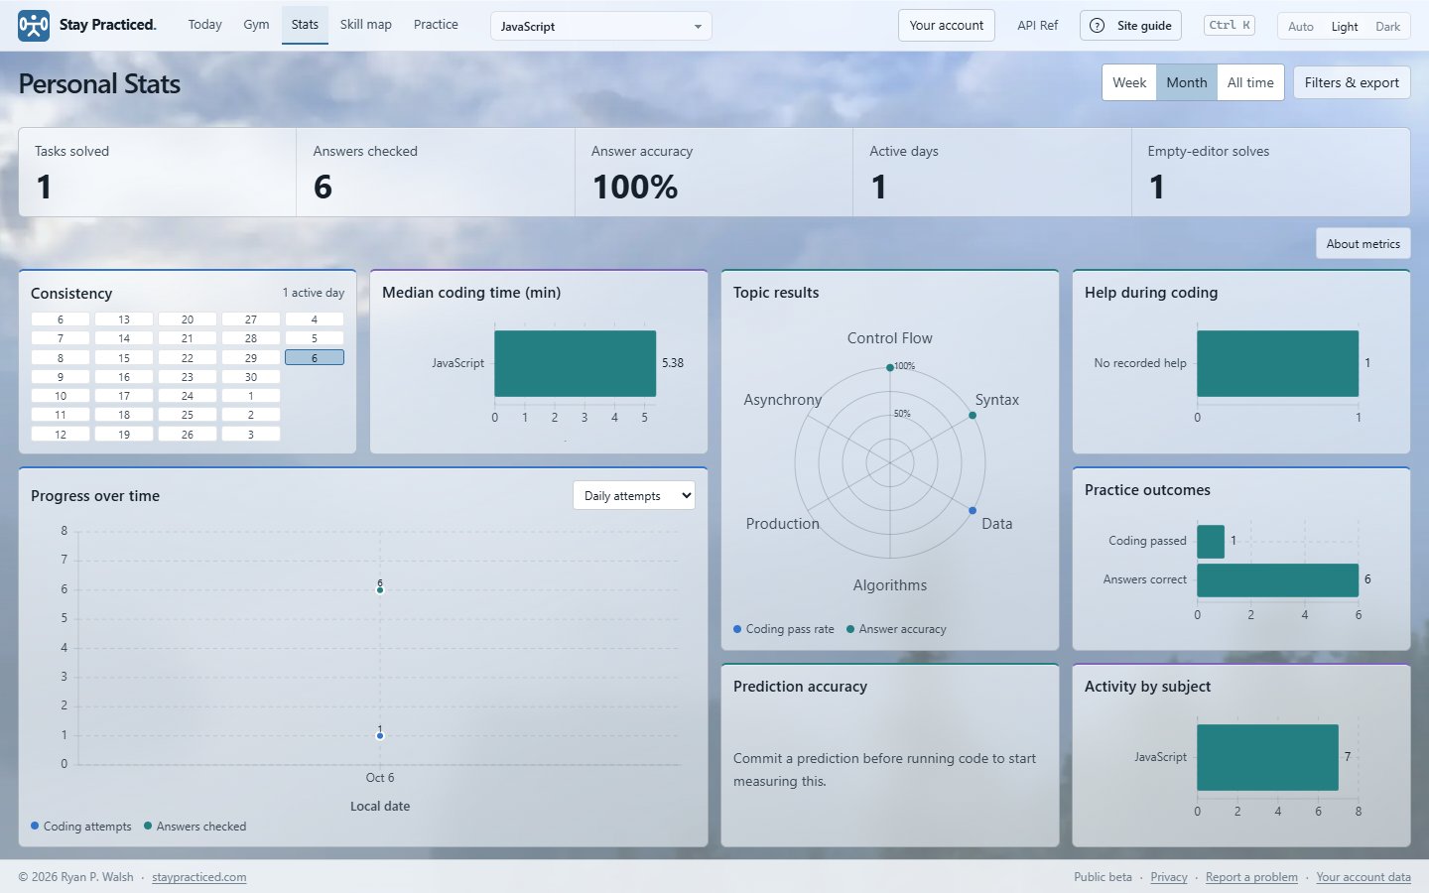Click the Ctrl K shortcut button

[x=1230, y=26]
